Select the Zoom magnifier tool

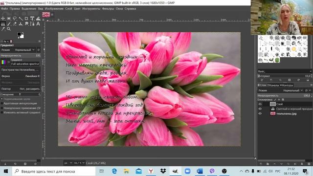[x=9, y=29]
